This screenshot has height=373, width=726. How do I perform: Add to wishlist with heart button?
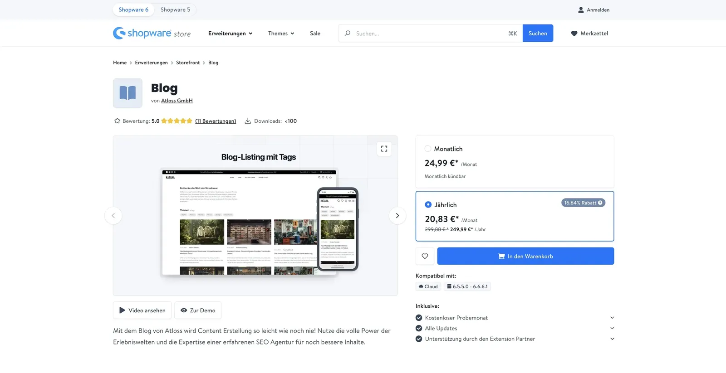[x=425, y=256]
